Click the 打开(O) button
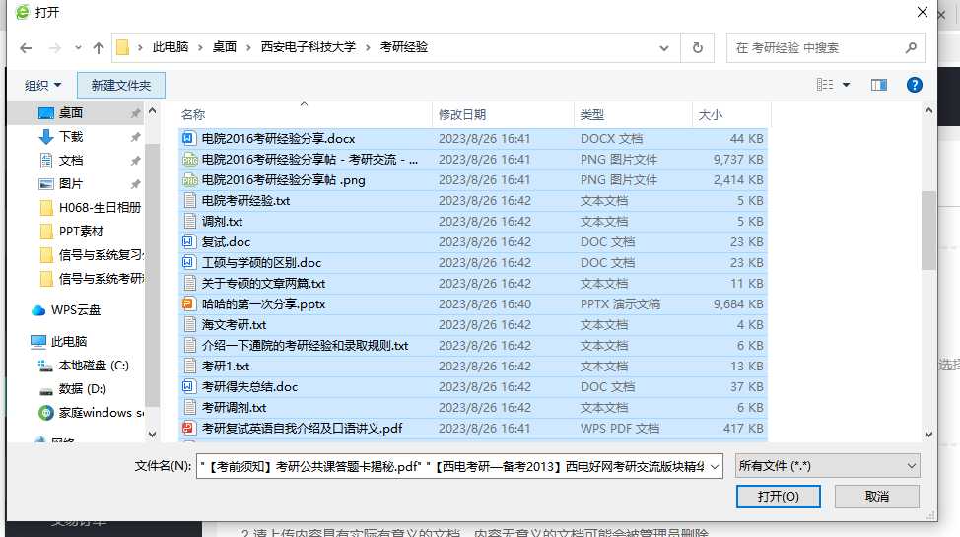 point(777,496)
